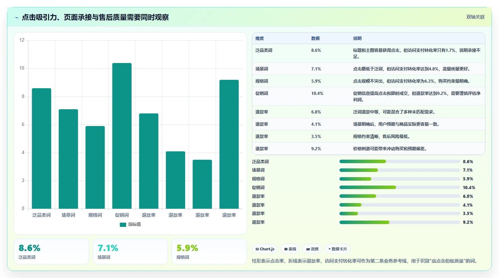Click the 双轴关联 badge in the header
Viewport: 499px width, 278px height.
pos(475,17)
